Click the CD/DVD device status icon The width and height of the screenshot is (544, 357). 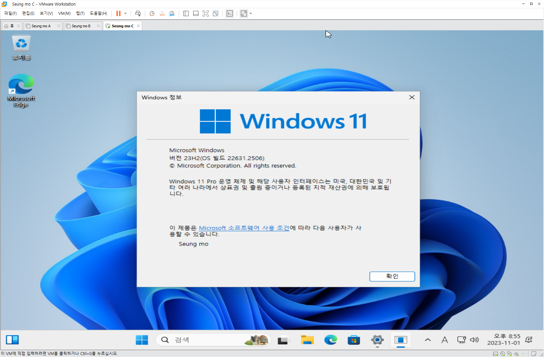tap(503, 354)
